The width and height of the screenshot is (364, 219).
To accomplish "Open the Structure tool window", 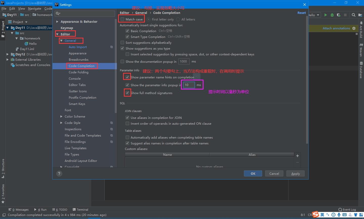I will click(3, 168).
